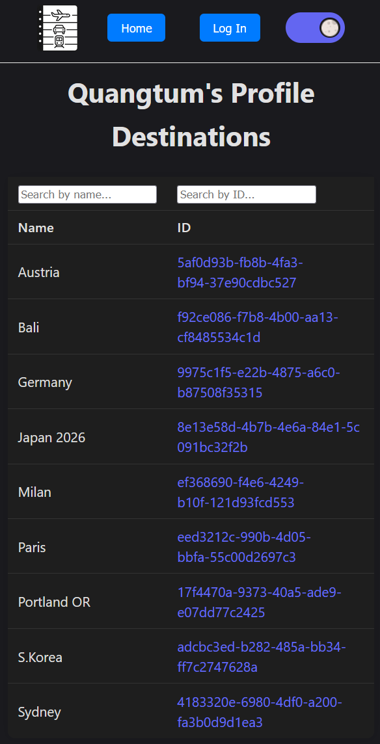Focus the Search by name field
Image resolution: width=380 pixels, height=744 pixels.
tap(87, 194)
